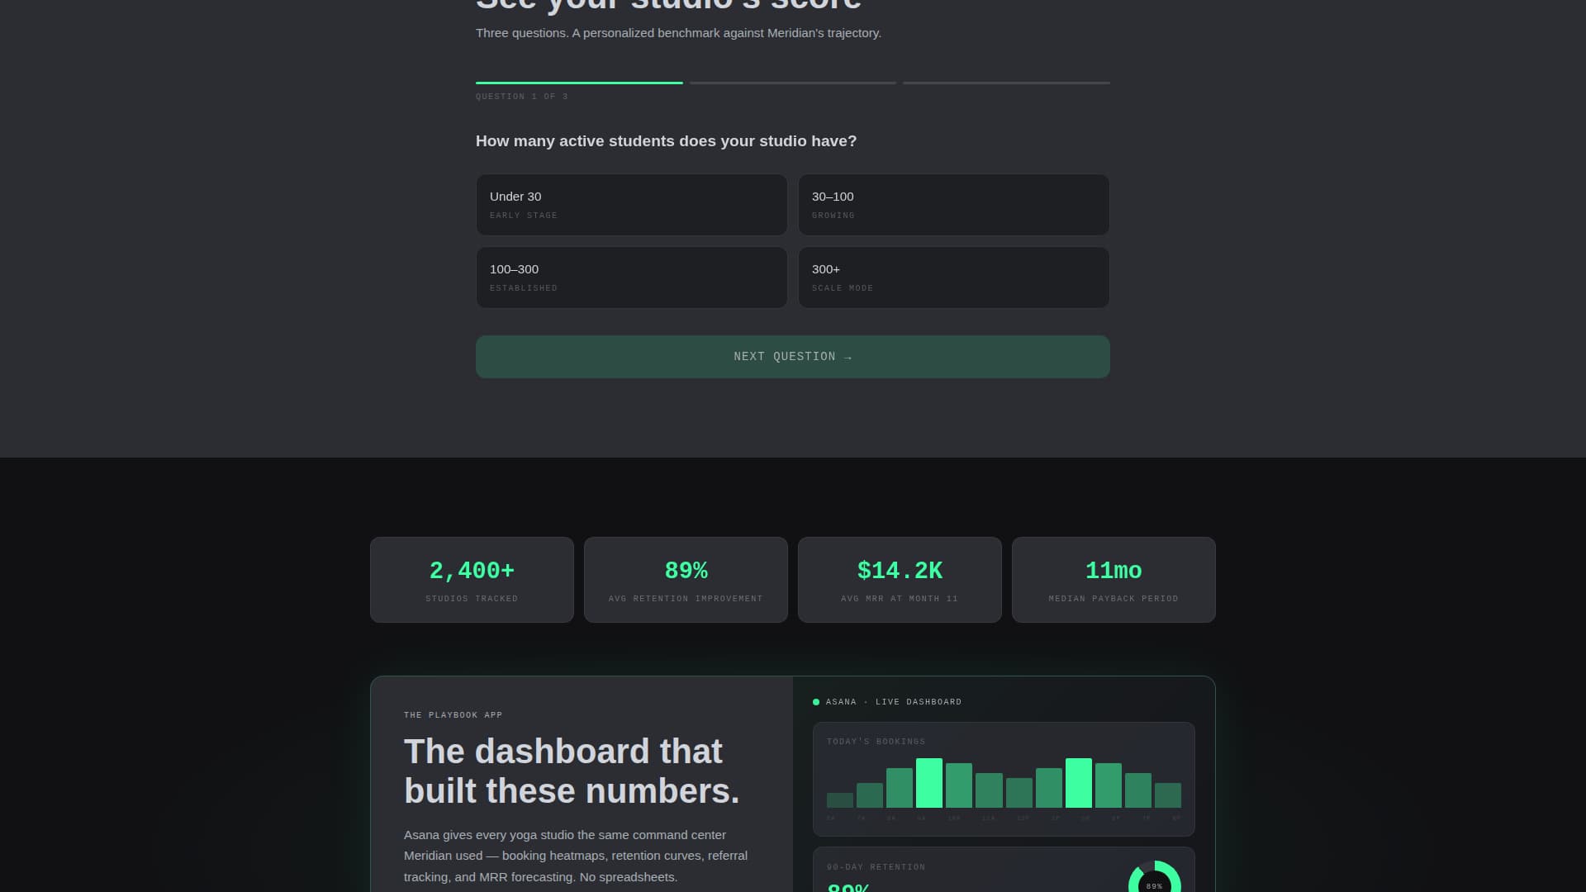Viewport: 1586px width, 892px height.
Task: Click the "90-Day Retention" label
Action: point(876,867)
